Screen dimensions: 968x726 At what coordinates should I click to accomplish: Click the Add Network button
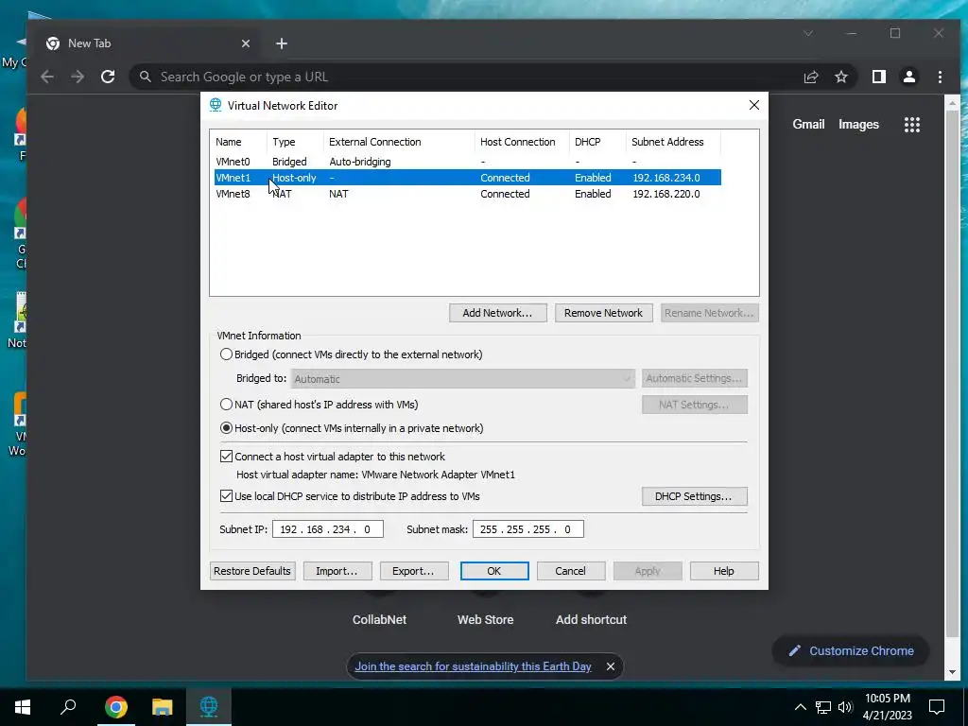tap(497, 313)
